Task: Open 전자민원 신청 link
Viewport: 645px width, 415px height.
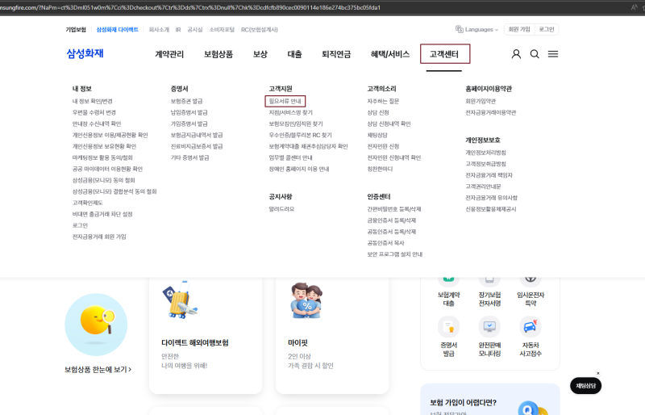Action: point(383,146)
